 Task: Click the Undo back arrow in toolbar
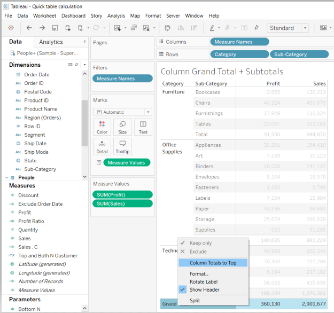tap(29, 28)
